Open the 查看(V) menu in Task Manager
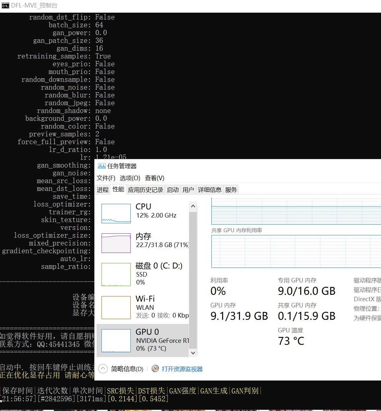This screenshot has width=381, height=411. (155, 178)
